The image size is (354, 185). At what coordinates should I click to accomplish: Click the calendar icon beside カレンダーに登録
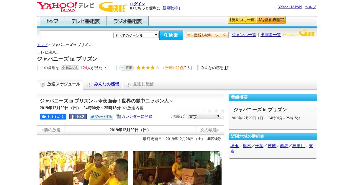pos(119,116)
